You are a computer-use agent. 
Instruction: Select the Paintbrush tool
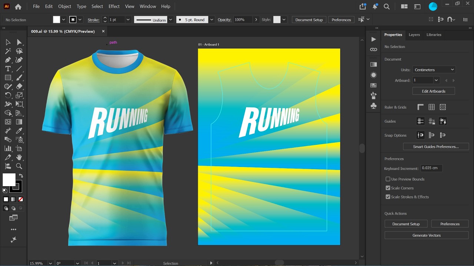point(19,78)
